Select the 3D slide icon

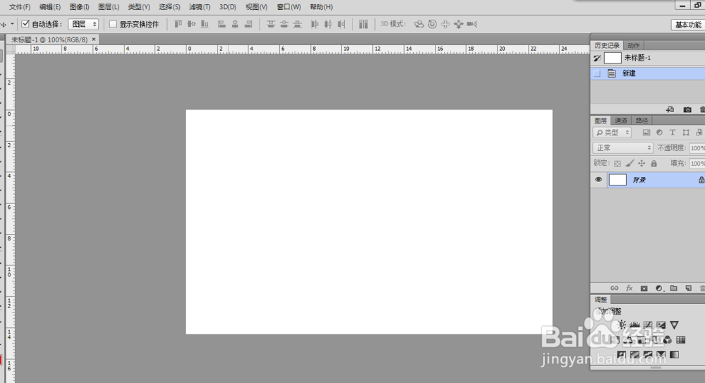[x=458, y=24]
